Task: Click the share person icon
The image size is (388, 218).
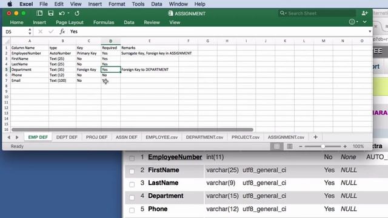Action: (364, 13)
